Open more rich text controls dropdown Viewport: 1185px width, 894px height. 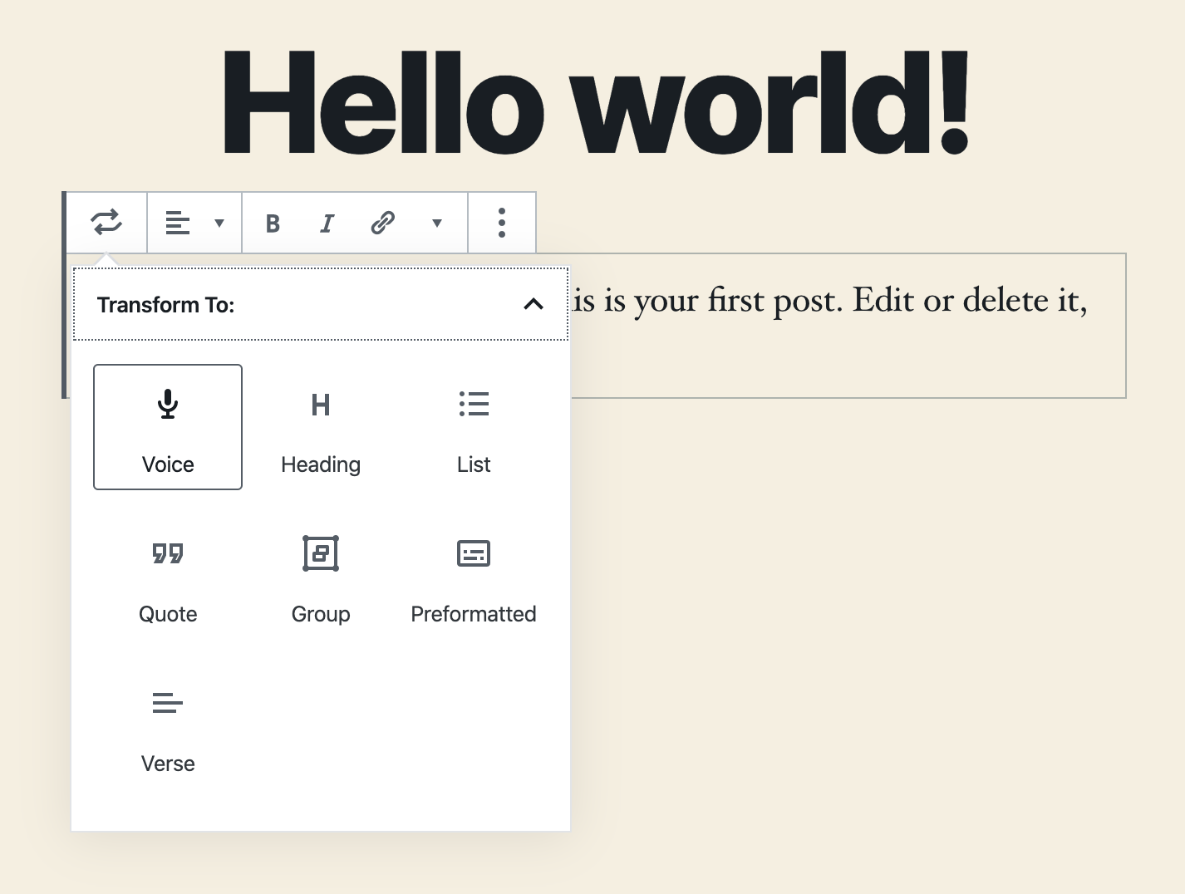(x=437, y=223)
